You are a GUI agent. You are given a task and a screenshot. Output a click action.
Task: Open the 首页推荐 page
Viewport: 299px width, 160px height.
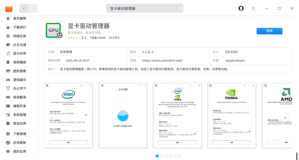pos(19,19)
